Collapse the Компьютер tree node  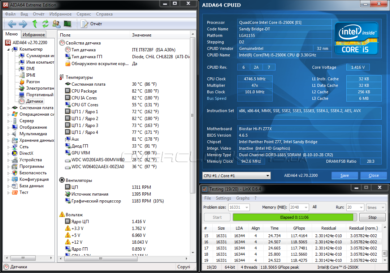click(9, 49)
